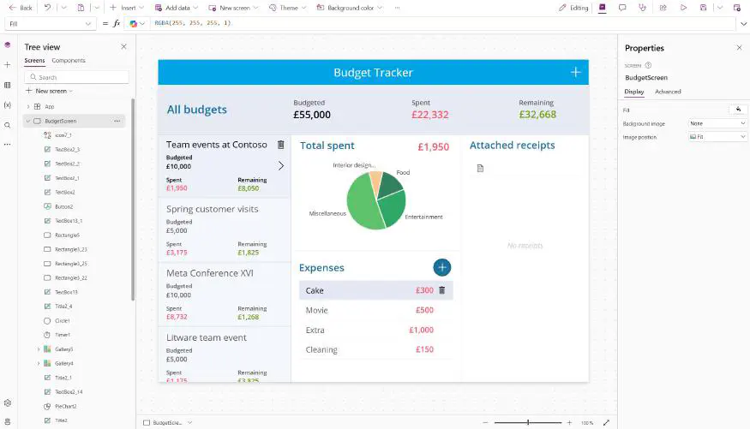Click the plus icon in Budget Tracker header
This screenshot has width=750, height=429.
pos(575,72)
